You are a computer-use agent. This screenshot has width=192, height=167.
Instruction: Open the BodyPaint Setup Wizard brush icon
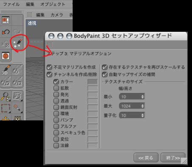tap(17, 43)
